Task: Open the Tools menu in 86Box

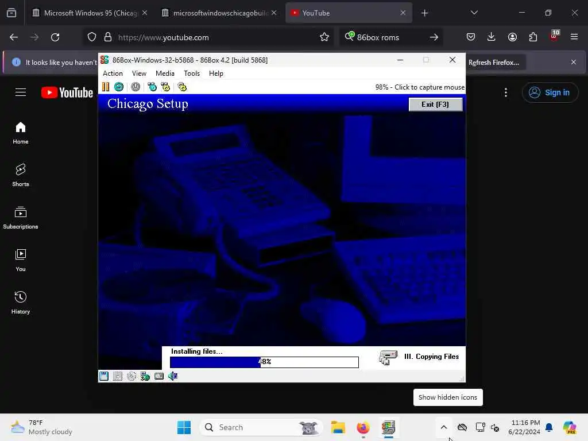Action: (x=192, y=73)
